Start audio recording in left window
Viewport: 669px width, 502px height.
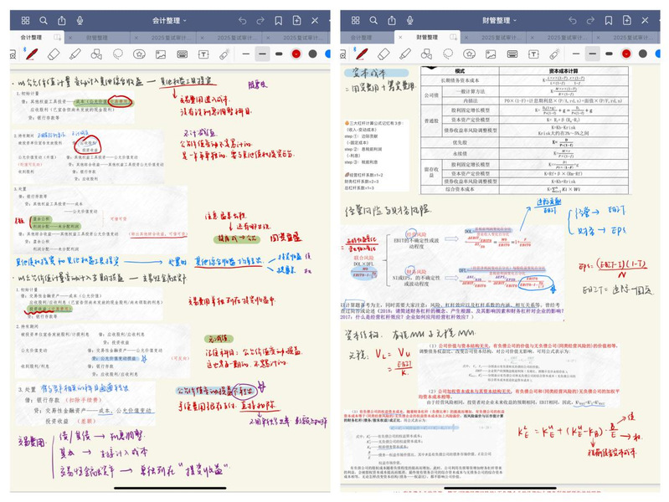(x=80, y=20)
